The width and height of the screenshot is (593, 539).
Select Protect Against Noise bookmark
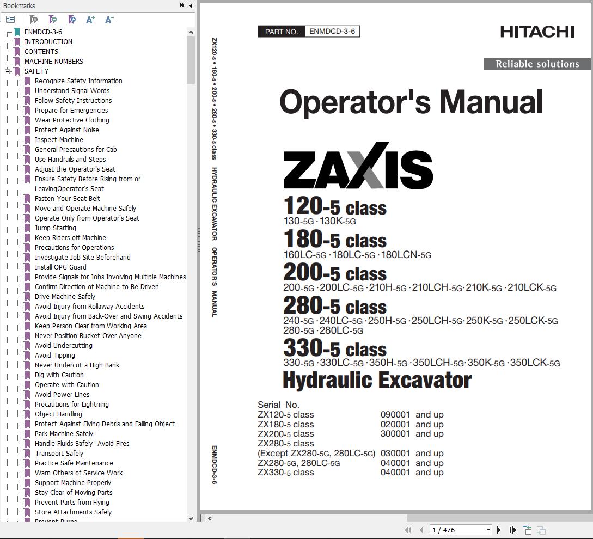(x=67, y=130)
